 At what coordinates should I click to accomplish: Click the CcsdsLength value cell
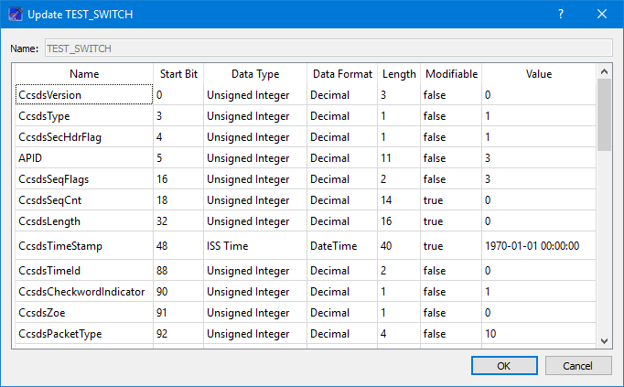pos(539,221)
